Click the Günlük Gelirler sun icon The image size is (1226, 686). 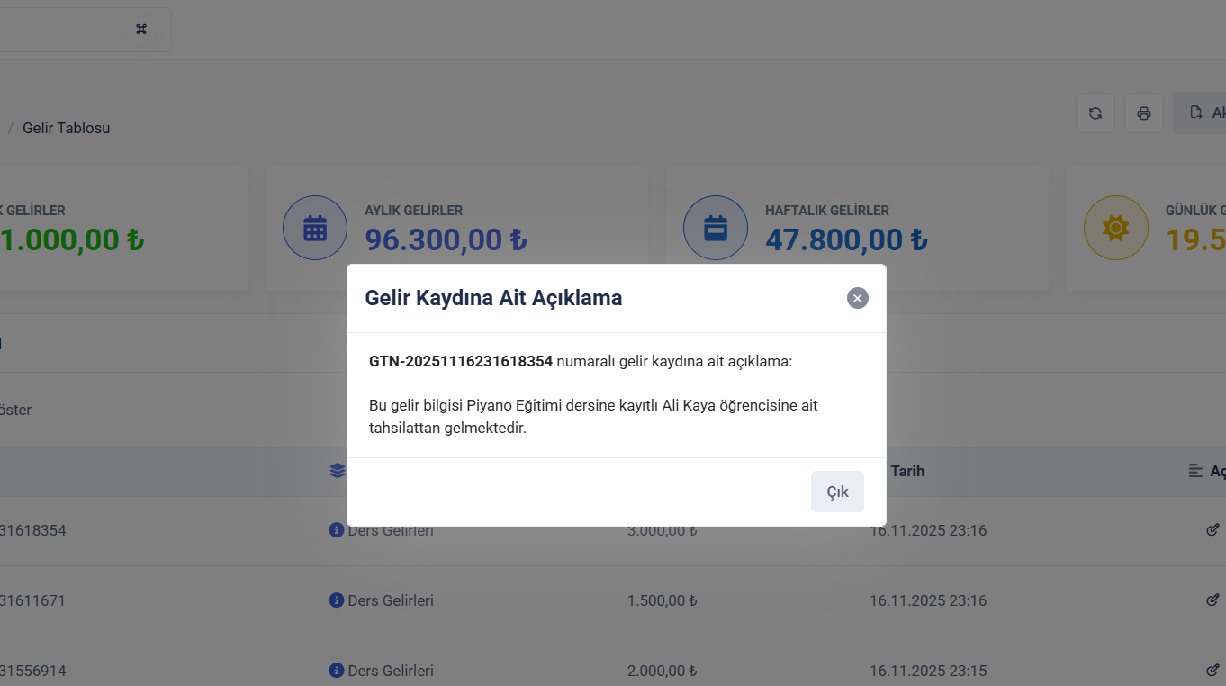click(1115, 228)
